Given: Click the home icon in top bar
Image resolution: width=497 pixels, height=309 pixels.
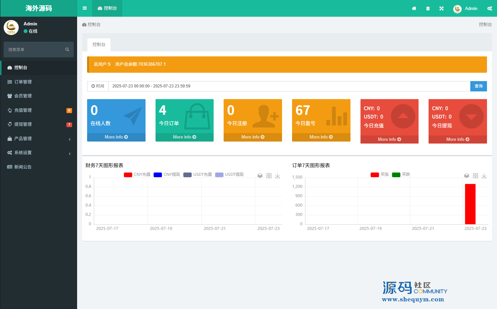Looking at the screenshot, I should click(414, 8).
